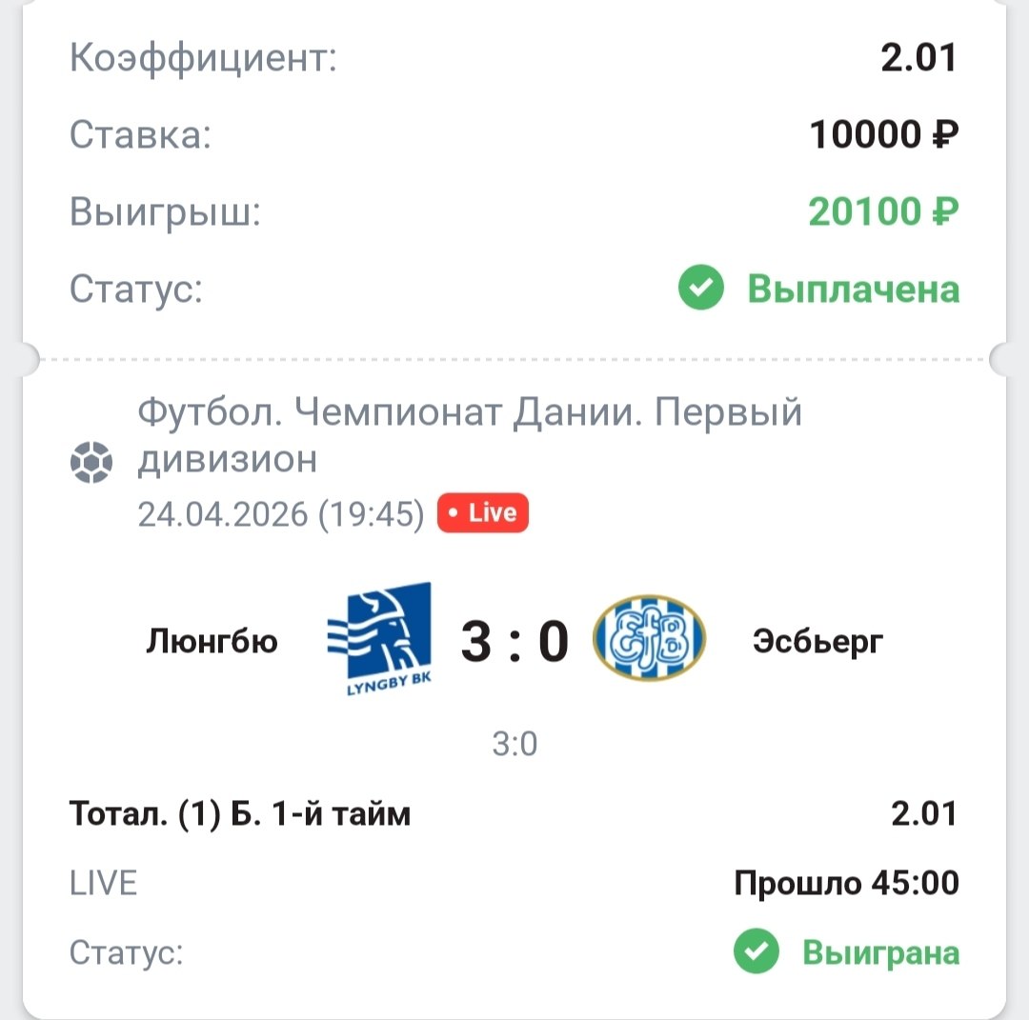This screenshot has width=1029, height=1020.
Task: Click the Выиграна status text
Action: tap(880, 953)
